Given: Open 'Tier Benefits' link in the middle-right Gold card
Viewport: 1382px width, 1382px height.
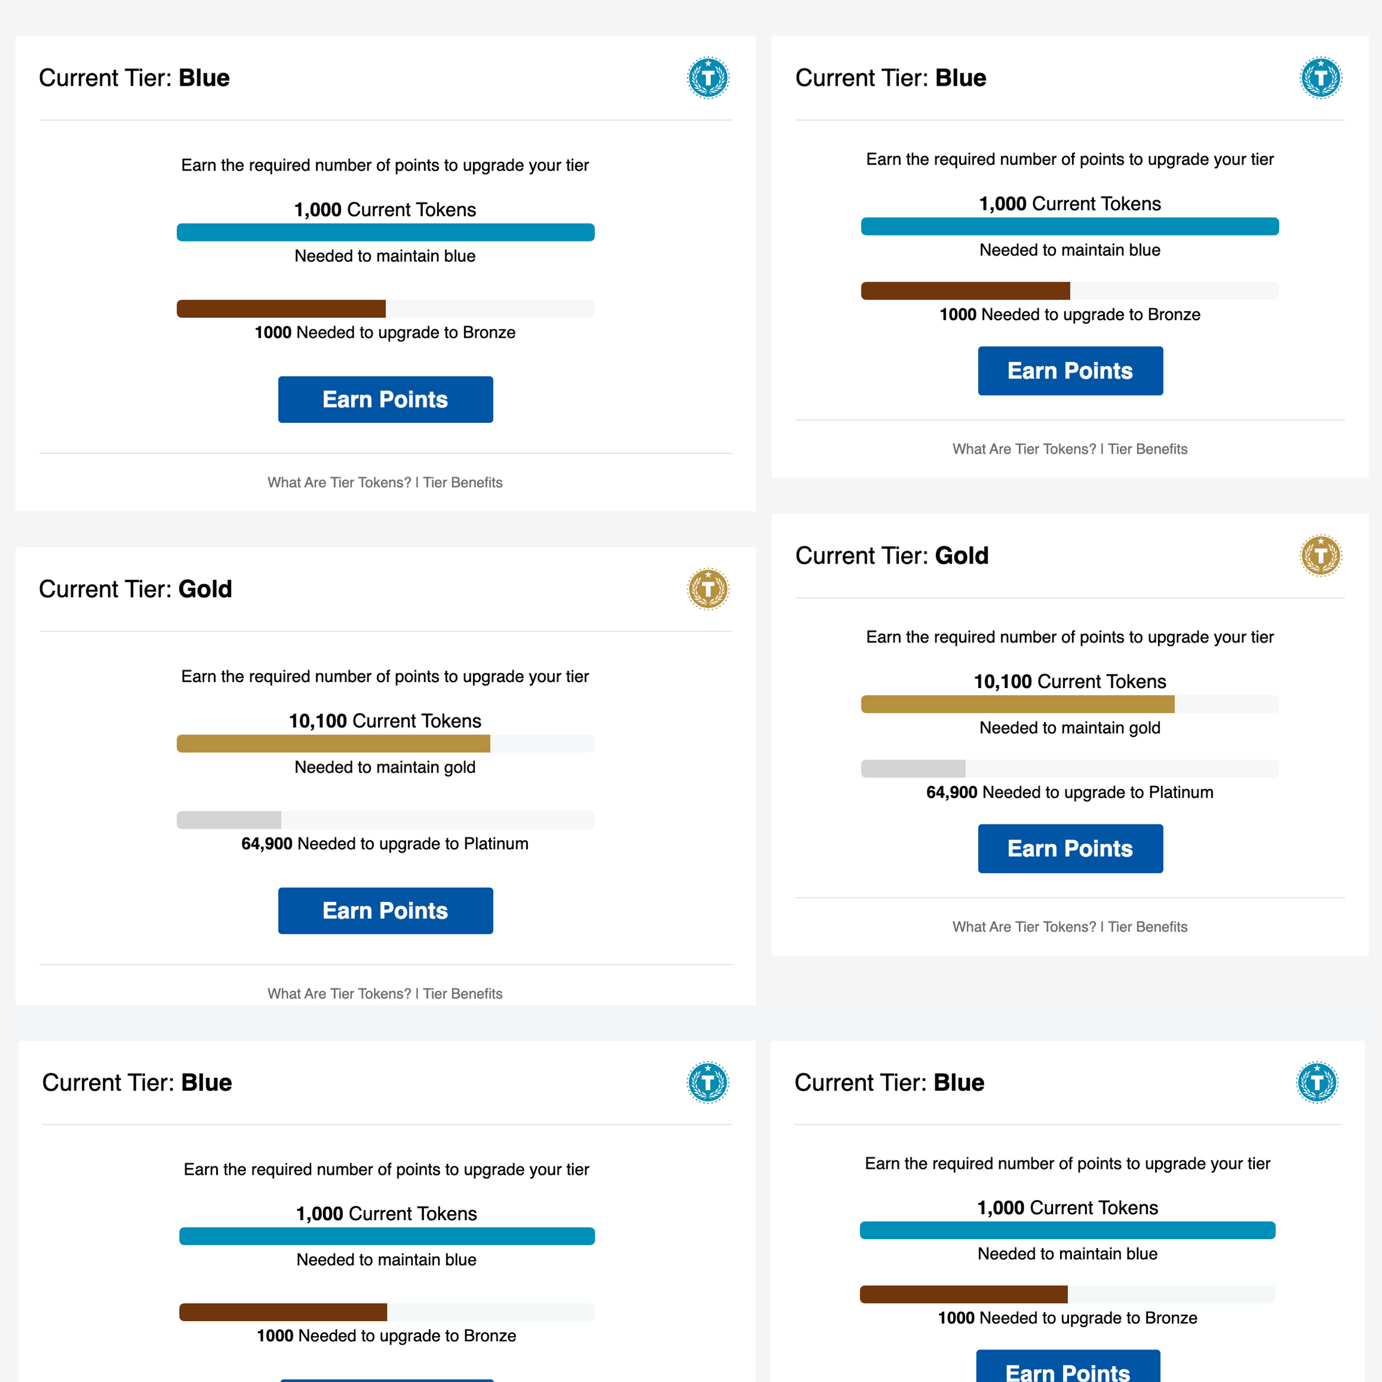Looking at the screenshot, I should pyautogui.click(x=1148, y=926).
